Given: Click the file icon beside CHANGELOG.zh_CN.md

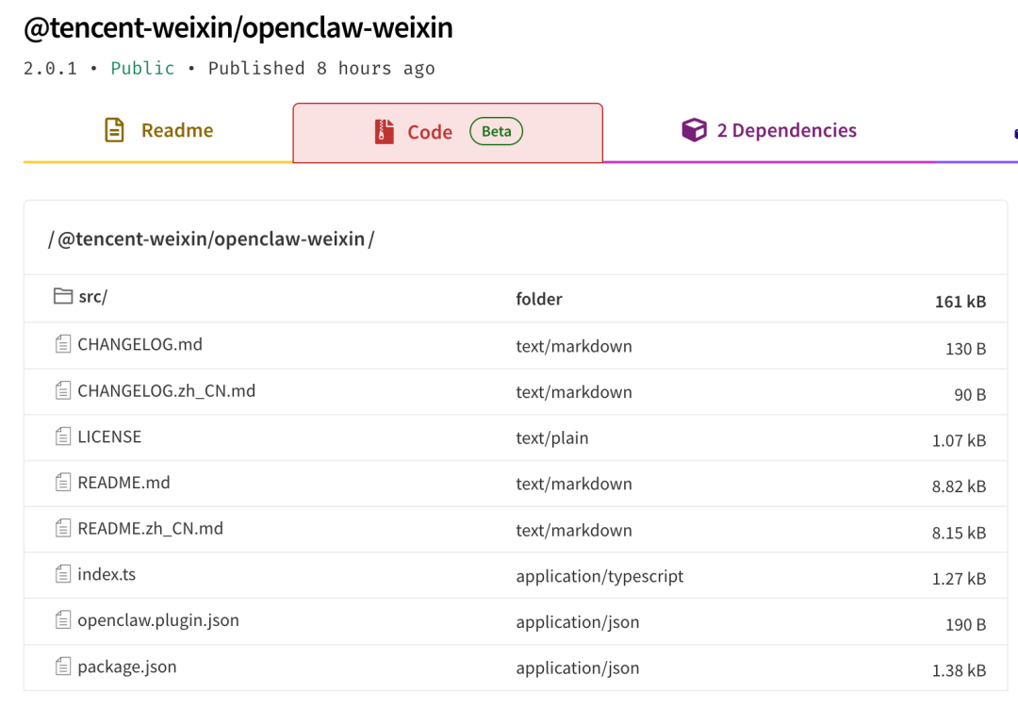Looking at the screenshot, I should pyautogui.click(x=63, y=390).
